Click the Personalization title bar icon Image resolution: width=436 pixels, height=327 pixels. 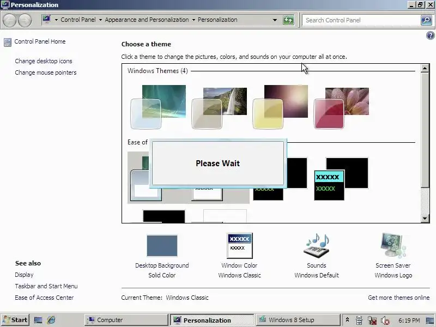point(5,5)
